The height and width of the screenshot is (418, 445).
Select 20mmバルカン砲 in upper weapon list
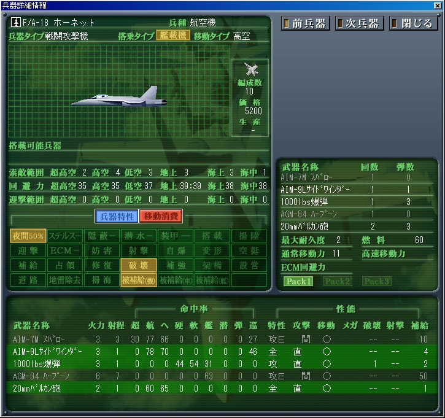[357, 226]
